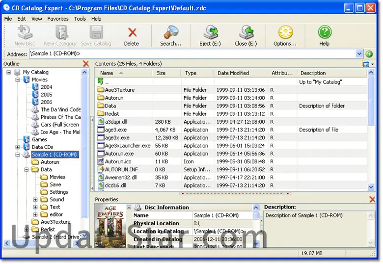
Task: Expand the Data CDs tree node
Action: point(17,147)
